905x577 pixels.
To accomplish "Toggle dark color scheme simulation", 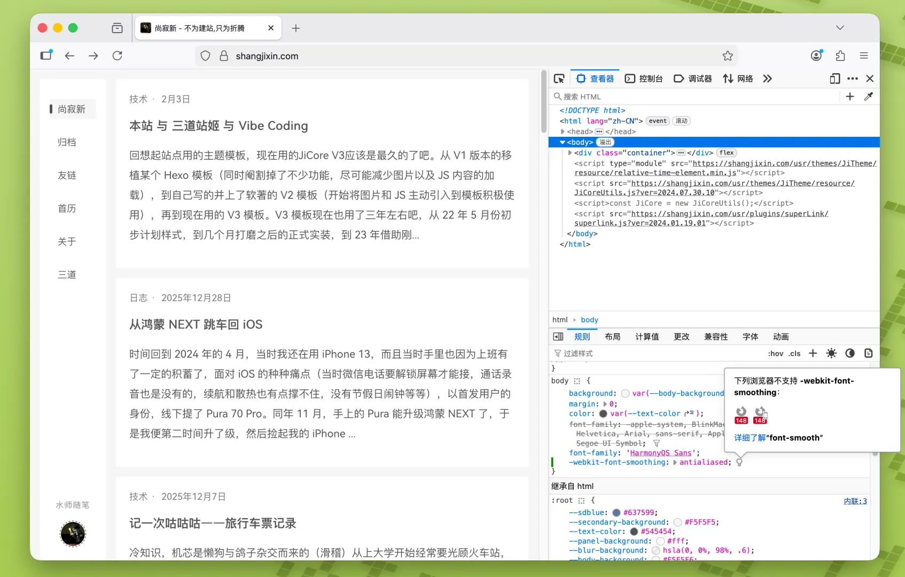I will (850, 353).
